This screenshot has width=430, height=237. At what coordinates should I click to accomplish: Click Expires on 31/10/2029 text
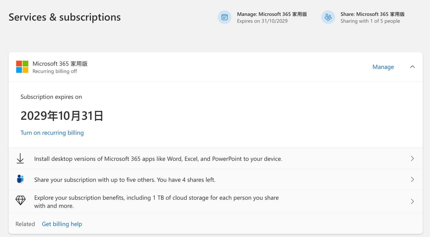click(262, 21)
